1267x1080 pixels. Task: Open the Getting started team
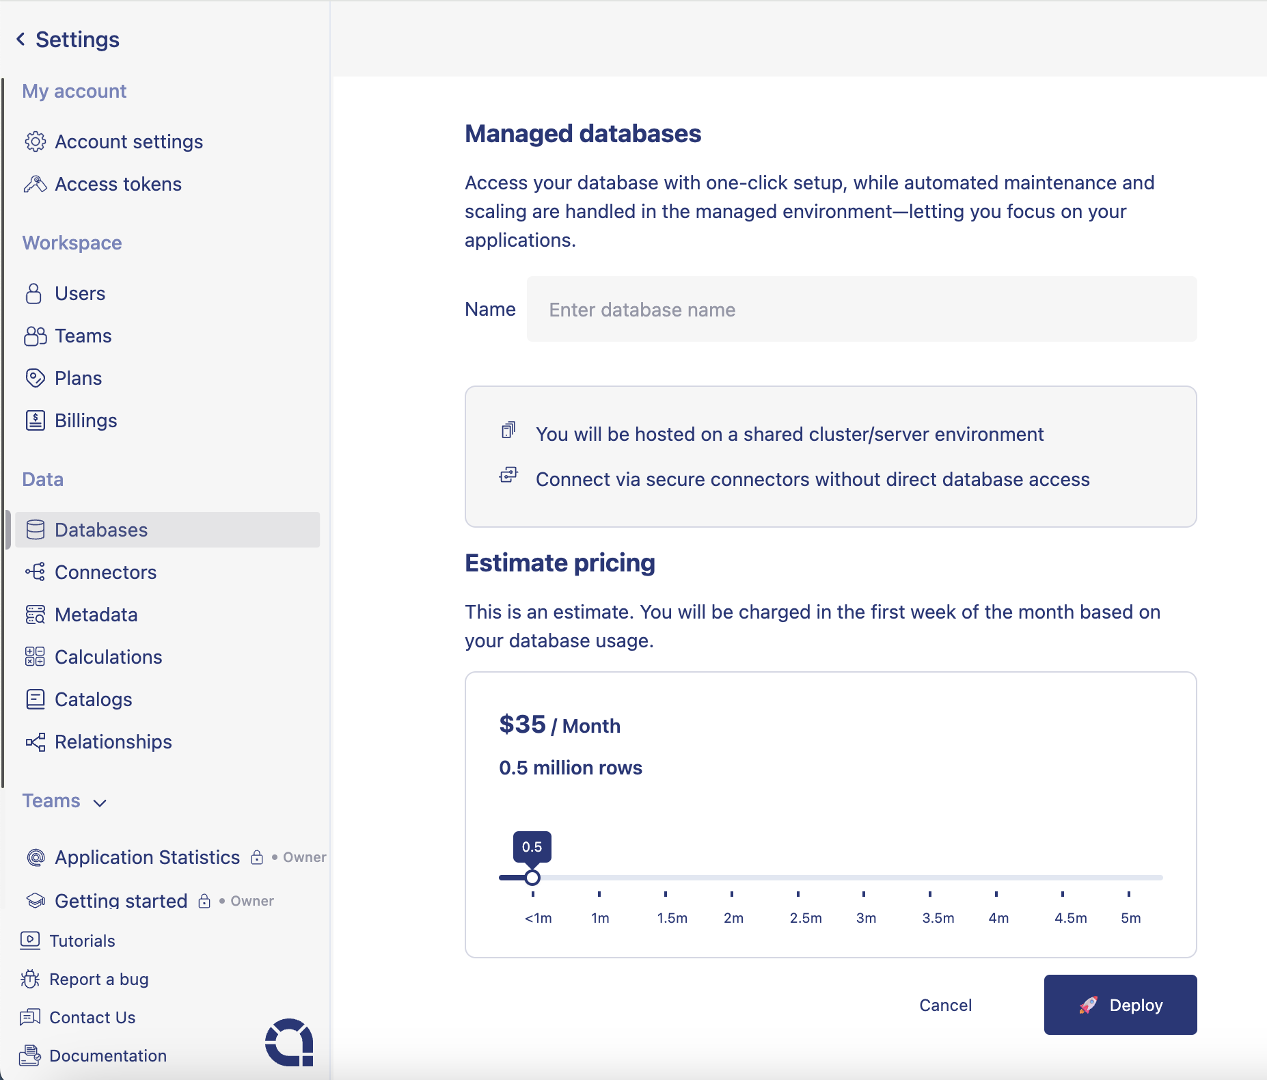(x=121, y=901)
